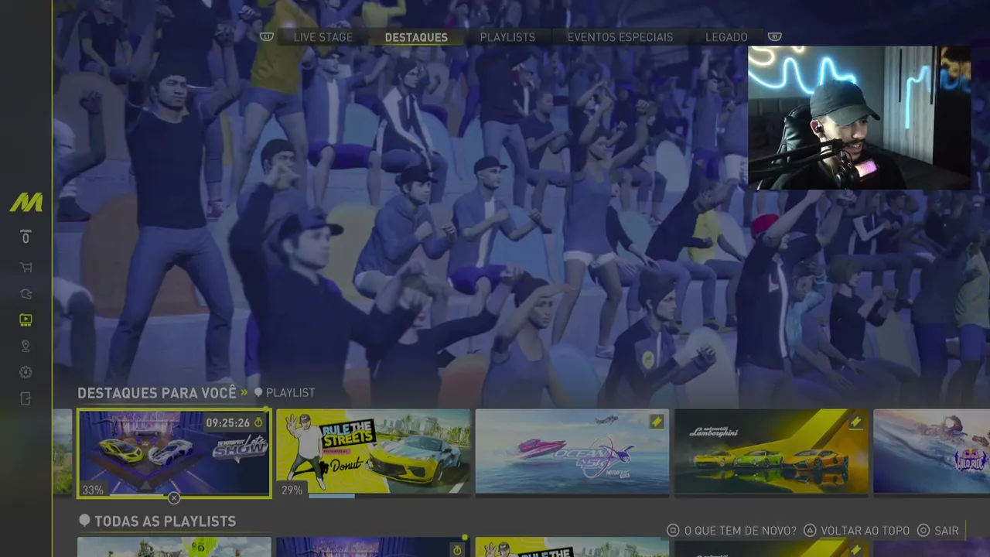Click the 29% progress bar on Rule the Streets
Viewport: 990px width, 557px height.
[390, 496]
